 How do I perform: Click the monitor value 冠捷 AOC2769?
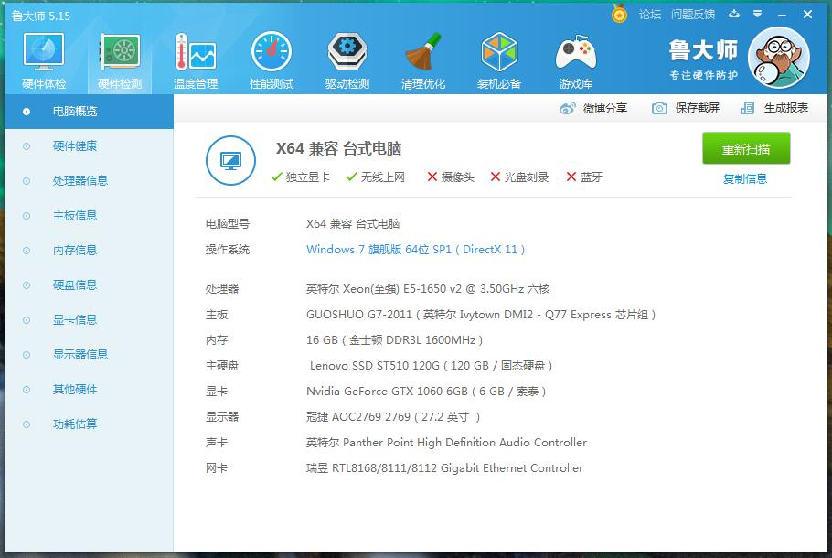click(393, 417)
